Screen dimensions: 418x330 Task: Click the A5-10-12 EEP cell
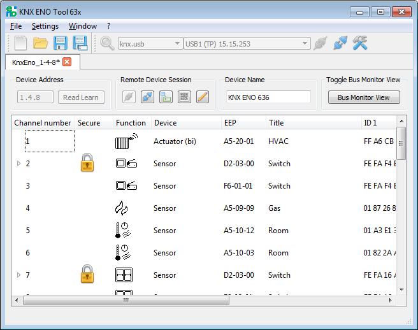(239, 231)
